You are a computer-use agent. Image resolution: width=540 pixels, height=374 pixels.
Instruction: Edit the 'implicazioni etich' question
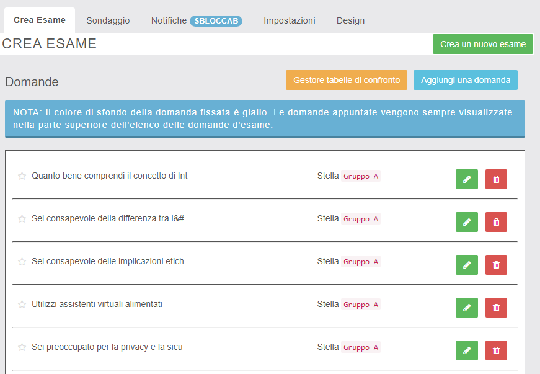pos(466,265)
